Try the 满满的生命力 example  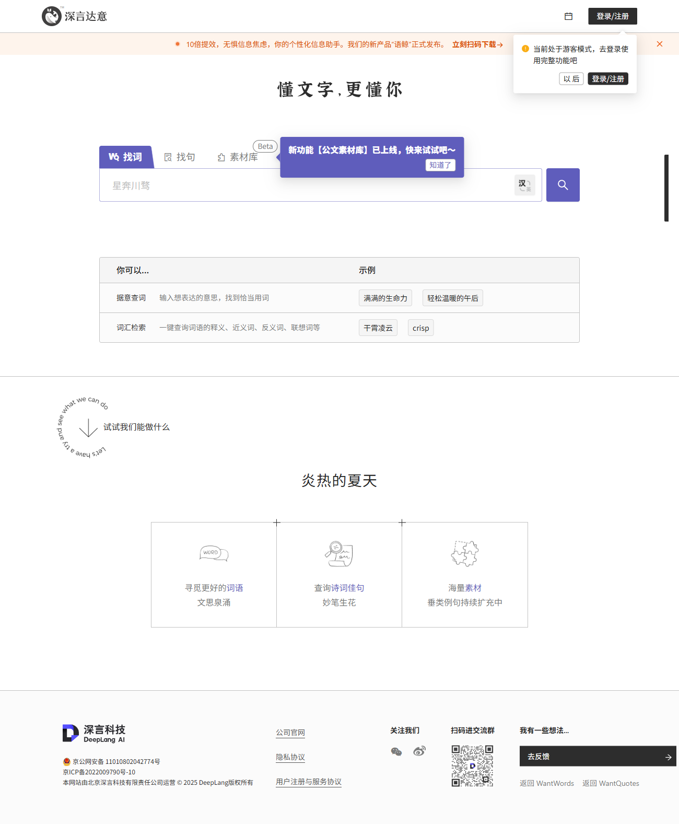coord(385,298)
